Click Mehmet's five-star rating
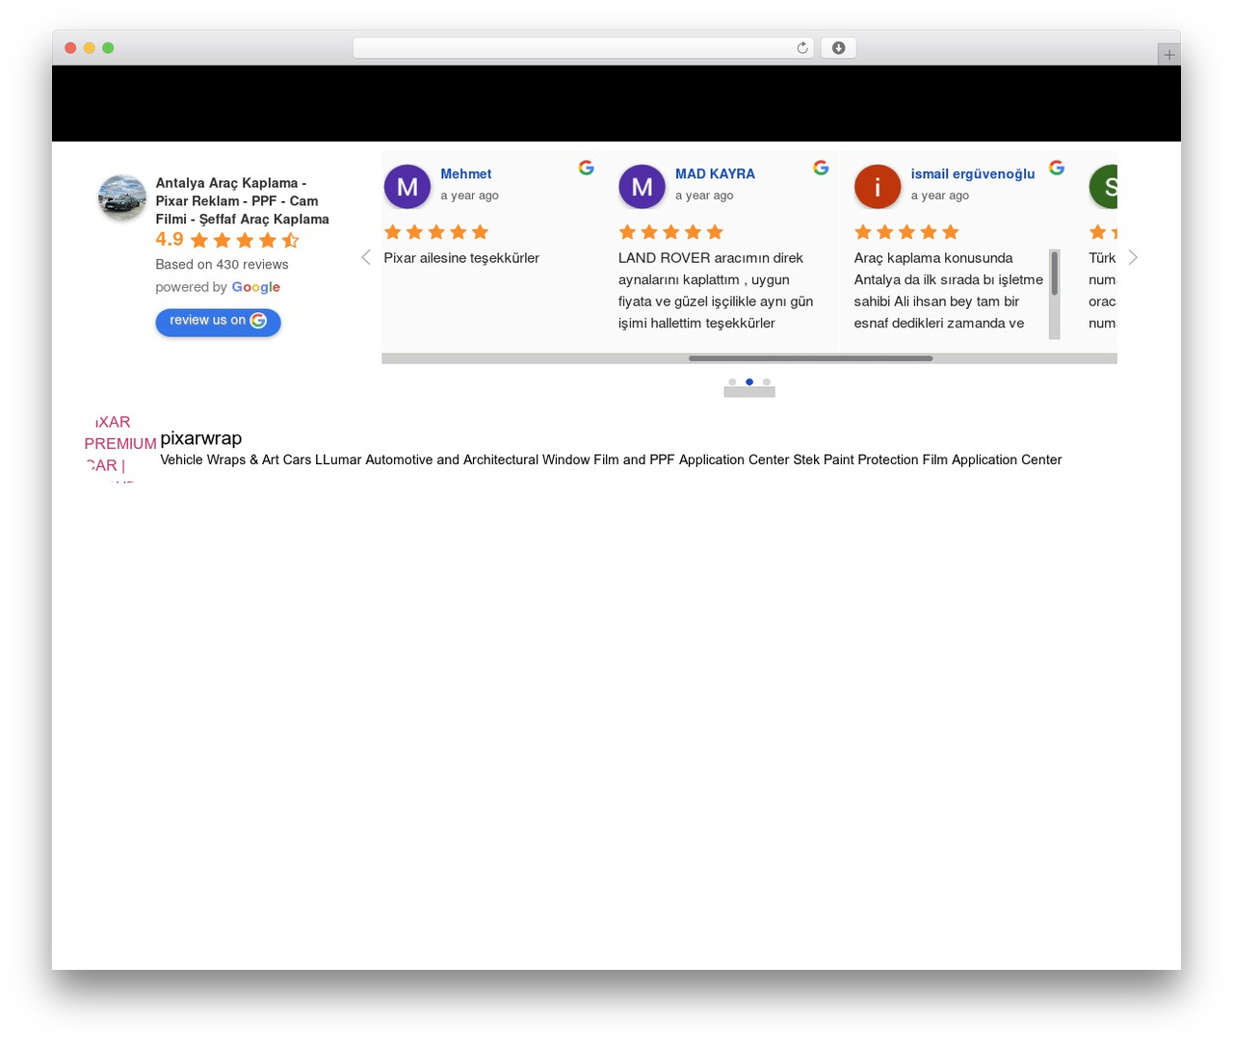Viewport: 1233px width, 1044px height. (x=436, y=232)
